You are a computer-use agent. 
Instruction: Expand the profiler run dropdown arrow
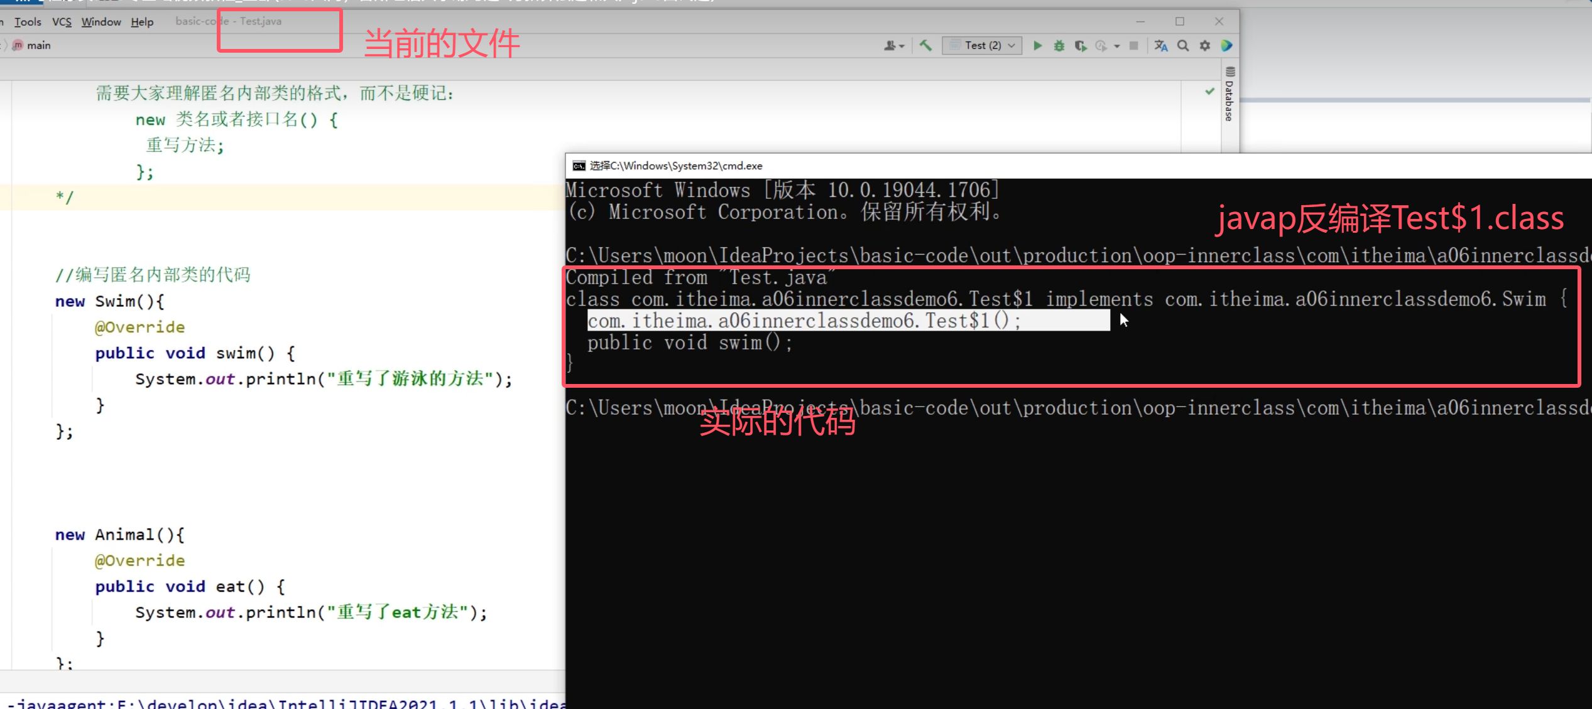(1116, 46)
